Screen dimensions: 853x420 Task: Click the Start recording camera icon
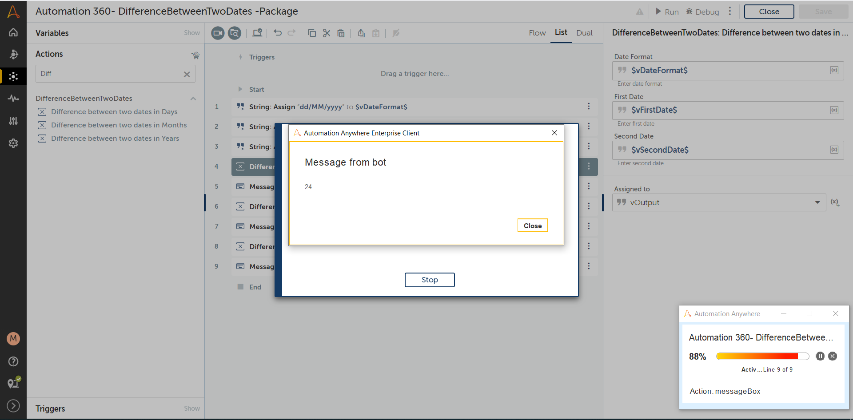(x=218, y=33)
